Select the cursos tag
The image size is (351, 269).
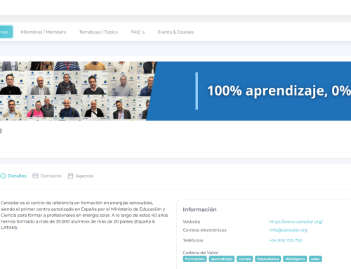[245, 259]
